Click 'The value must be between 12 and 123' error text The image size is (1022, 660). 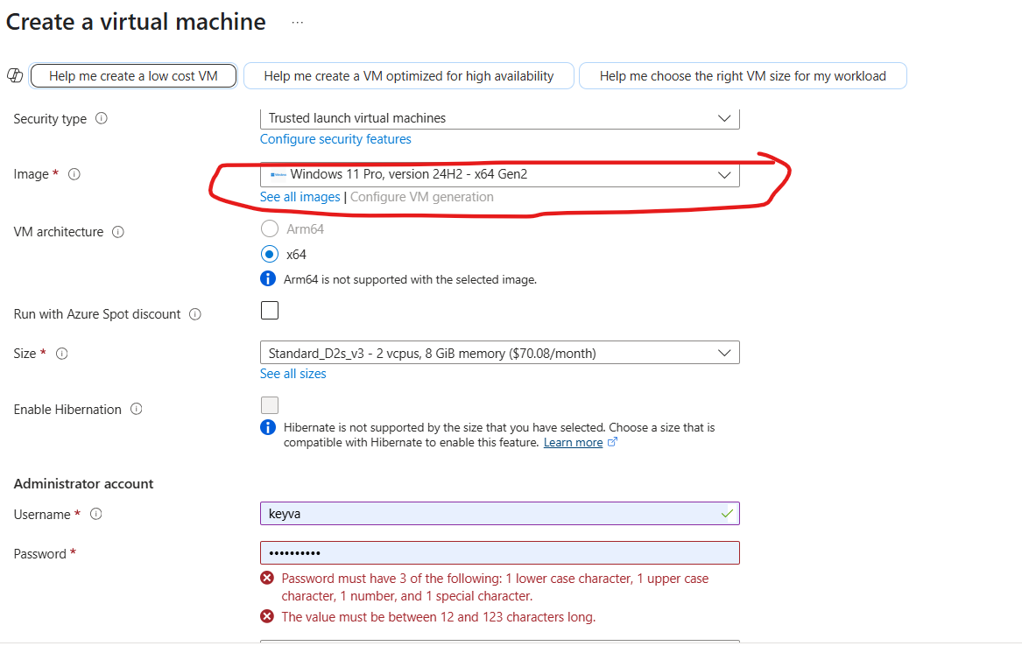point(439,617)
